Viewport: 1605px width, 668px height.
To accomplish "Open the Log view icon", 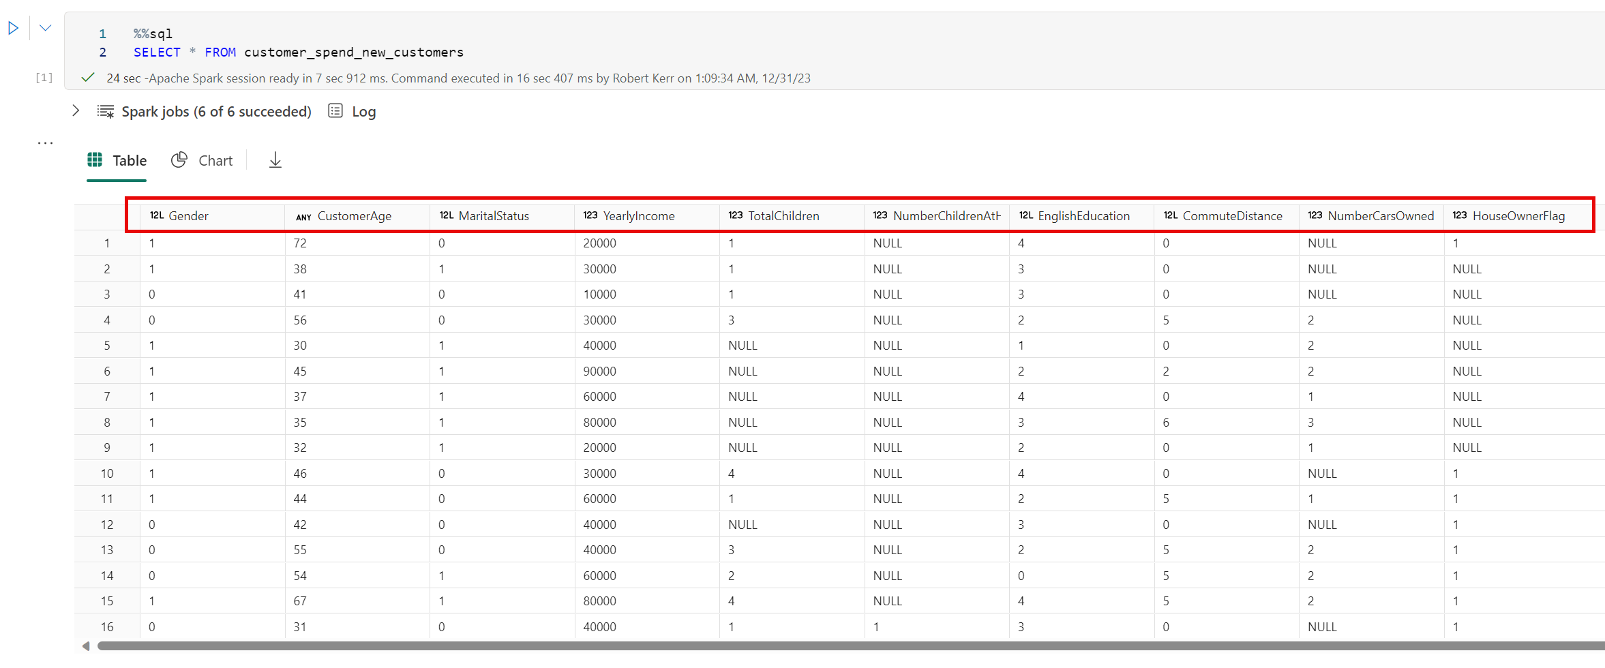I will (x=335, y=110).
